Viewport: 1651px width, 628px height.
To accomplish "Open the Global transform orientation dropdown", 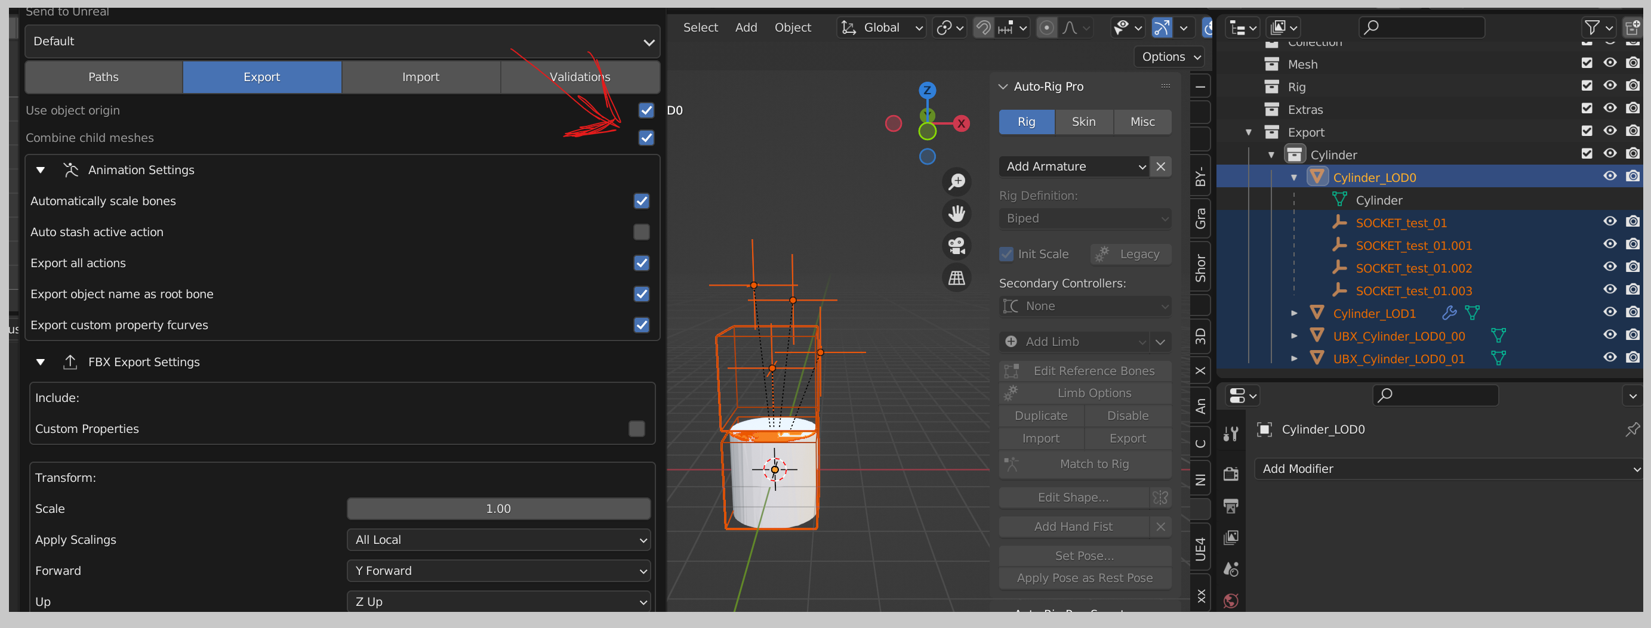I will coord(881,27).
